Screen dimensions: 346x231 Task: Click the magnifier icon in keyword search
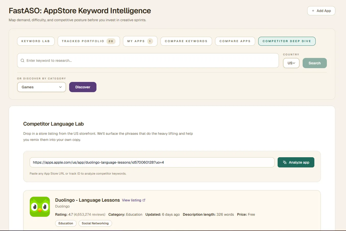tap(22, 60)
